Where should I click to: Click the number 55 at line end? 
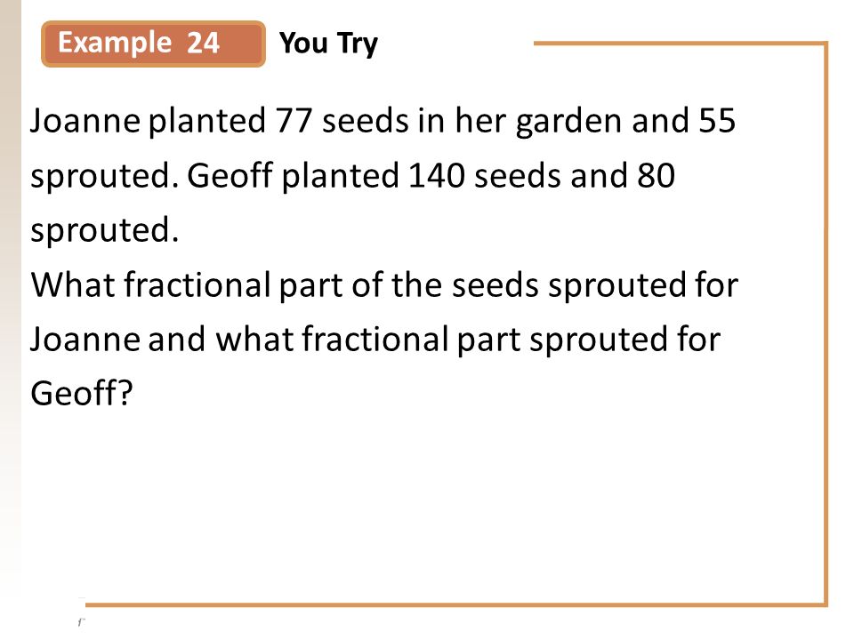pyautogui.click(x=717, y=120)
